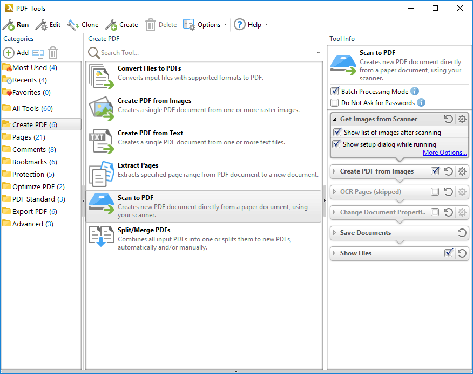Reset the Save Documents step
Screen dimensions: 473x374
coord(462,233)
